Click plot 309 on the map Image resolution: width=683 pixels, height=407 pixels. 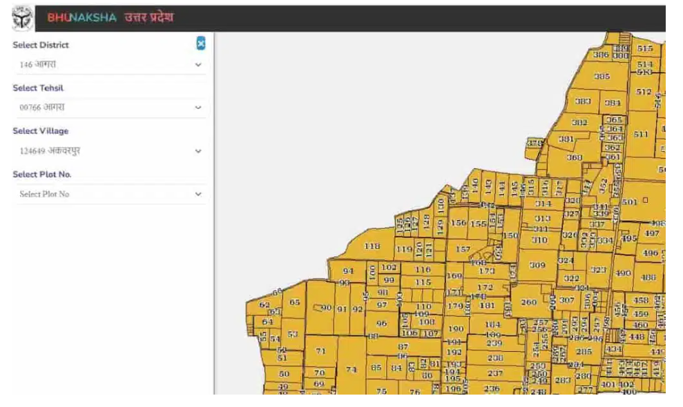point(537,266)
